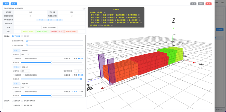
Task: Check the 平均高度 loading mode checkbox
Action: tap(13, 36)
